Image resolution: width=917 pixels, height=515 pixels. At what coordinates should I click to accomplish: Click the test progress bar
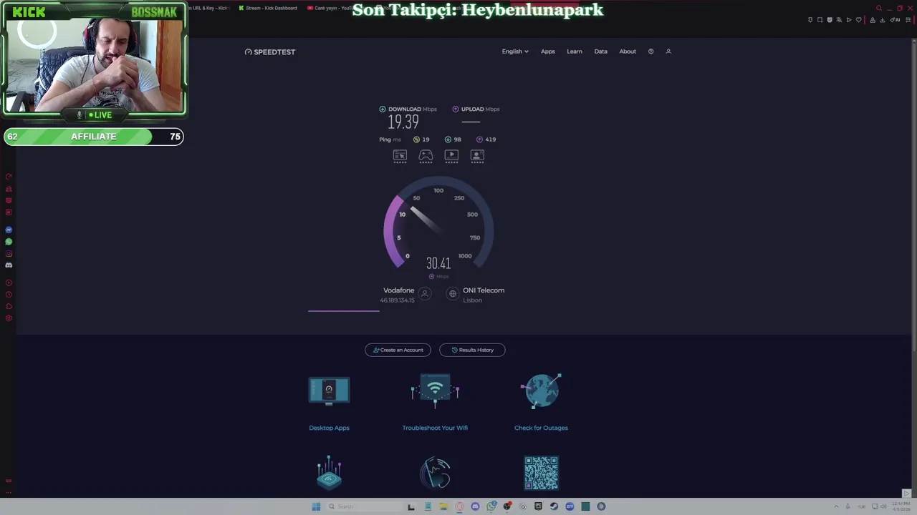click(x=344, y=310)
